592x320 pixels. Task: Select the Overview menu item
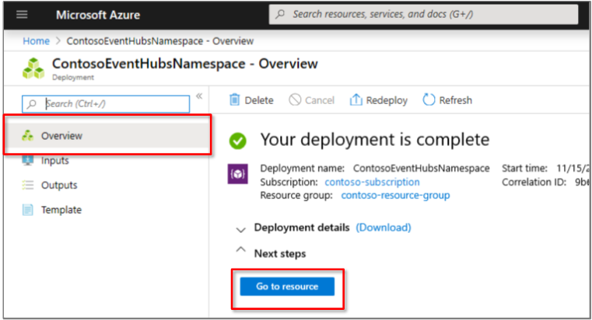click(108, 136)
